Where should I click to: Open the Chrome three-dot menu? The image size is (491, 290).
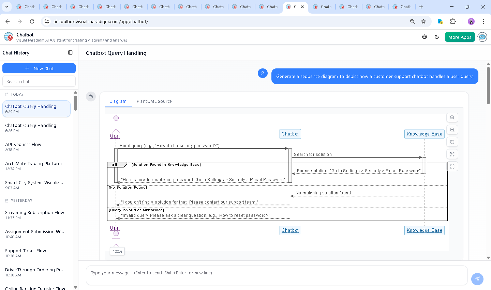click(483, 21)
